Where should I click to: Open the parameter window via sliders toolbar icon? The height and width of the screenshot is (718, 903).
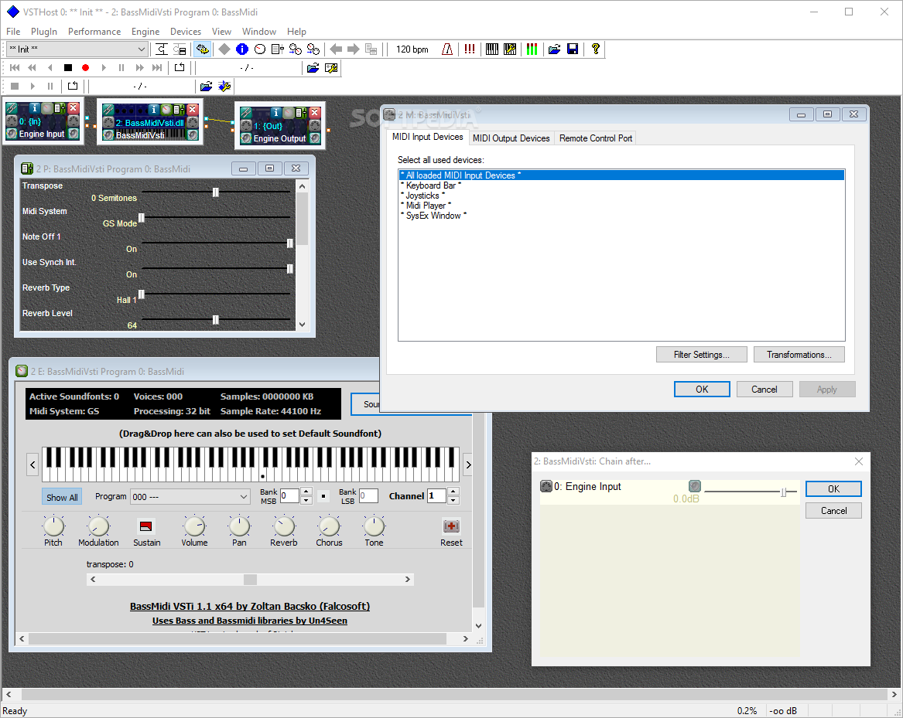click(278, 49)
